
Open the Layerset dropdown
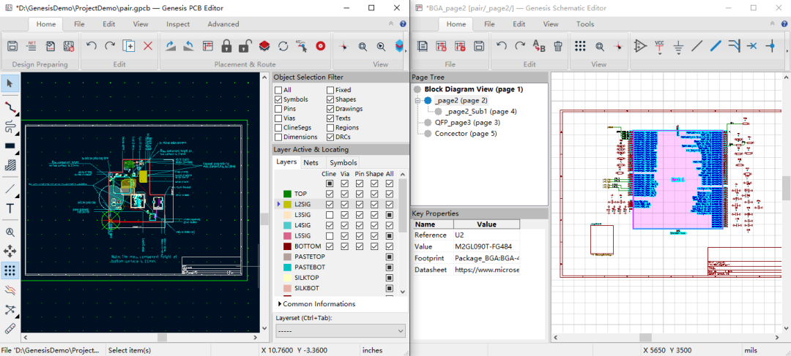click(x=340, y=331)
